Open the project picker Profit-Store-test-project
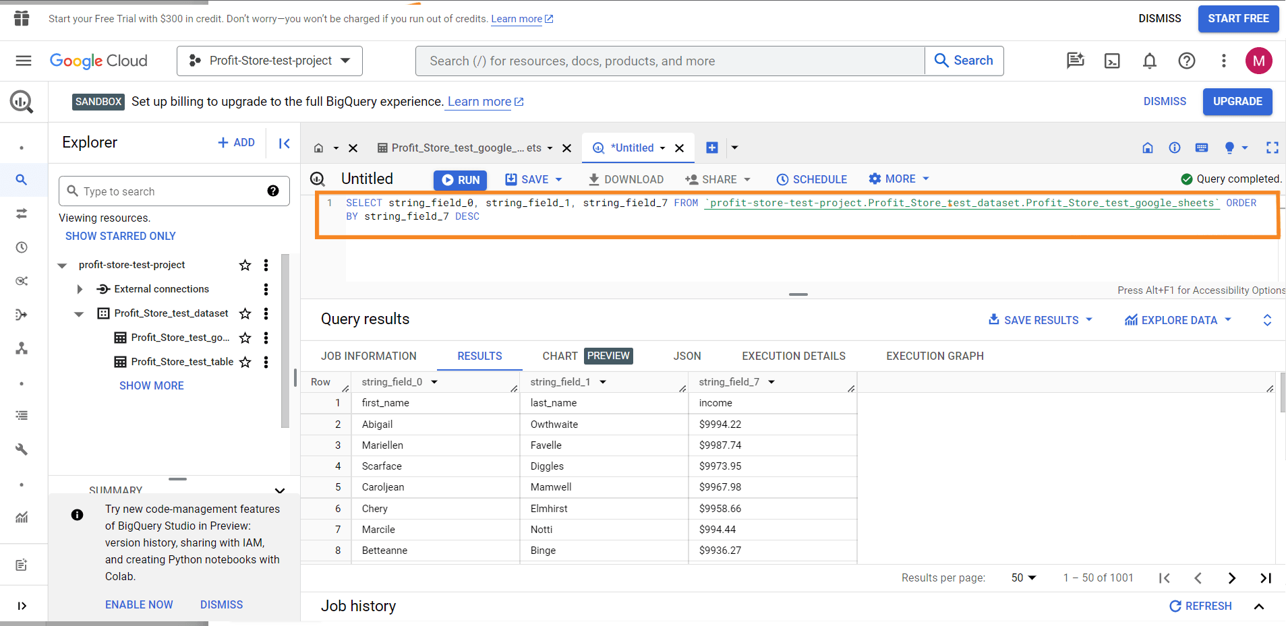Viewport: 1286px width, 626px height. 270,61
